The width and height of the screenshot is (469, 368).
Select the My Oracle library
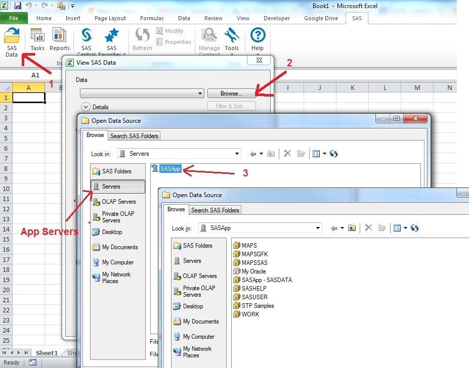249,271
